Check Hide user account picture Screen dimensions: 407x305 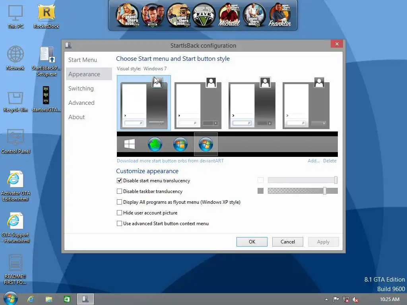click(x=119, y=213)
